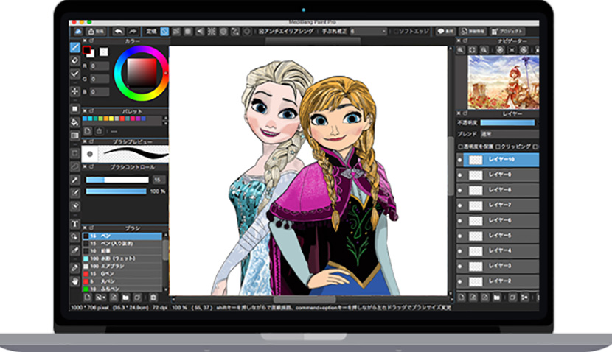Click the brush size slider bar
This screenshot has width=612, height=352.
coord(117,180)
